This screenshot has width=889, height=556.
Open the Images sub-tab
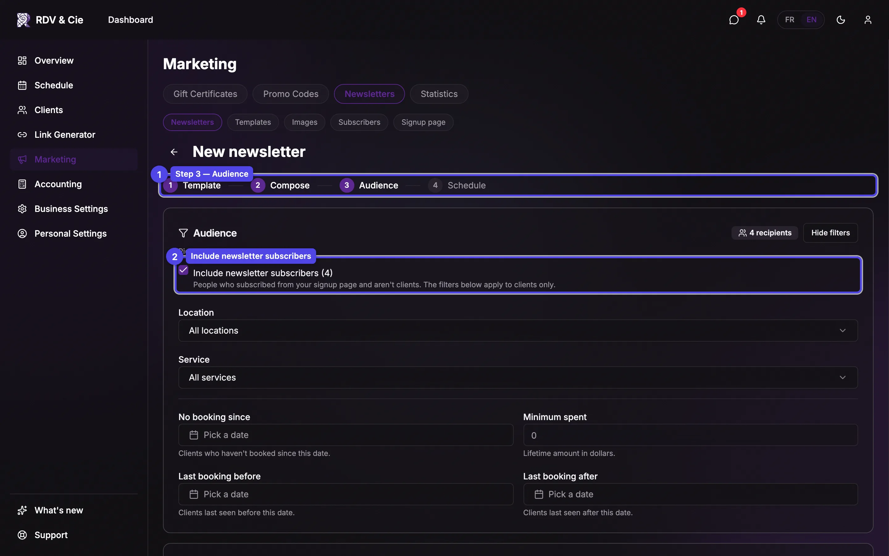305,122
